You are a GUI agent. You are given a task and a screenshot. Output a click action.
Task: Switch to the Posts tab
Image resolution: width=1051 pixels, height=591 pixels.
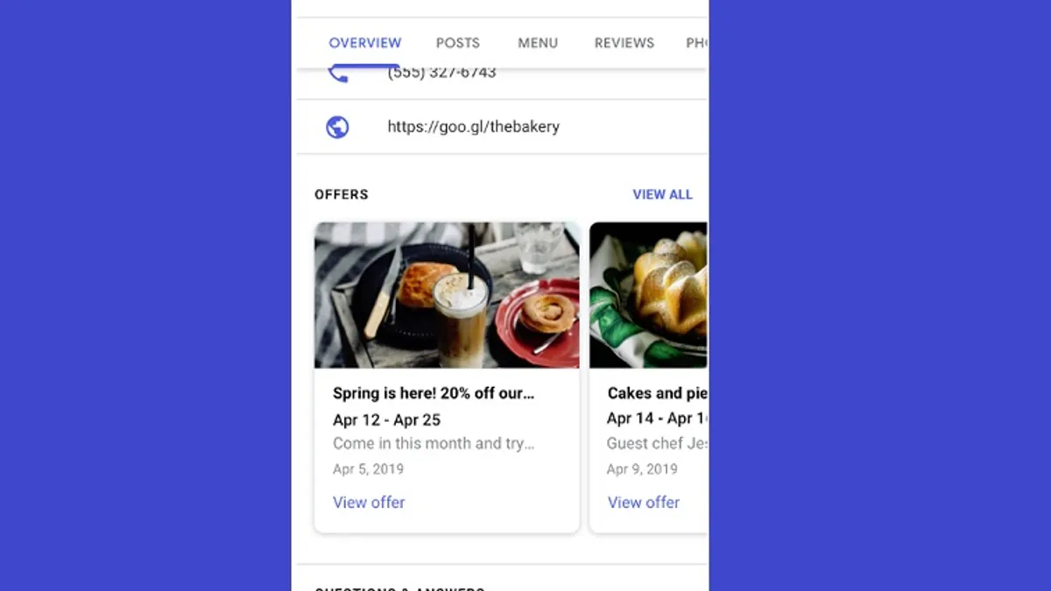[x=458, y=43]
